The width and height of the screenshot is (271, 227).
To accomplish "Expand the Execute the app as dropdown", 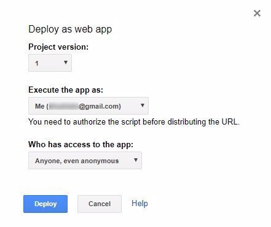I will [x=88, y=106].
